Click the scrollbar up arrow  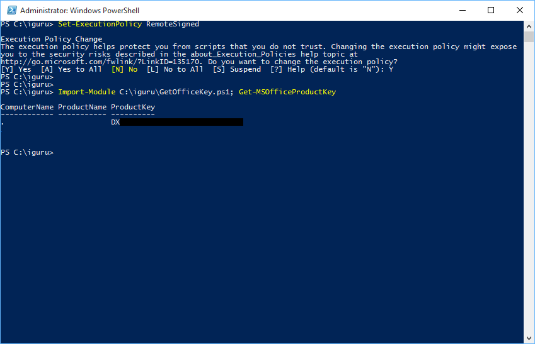coord(529,26)
